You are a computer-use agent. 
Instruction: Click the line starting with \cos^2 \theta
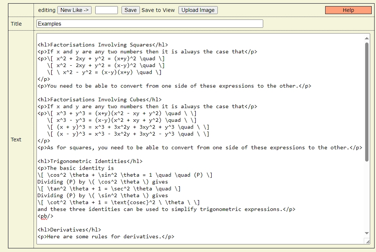(x=124, y=175)
